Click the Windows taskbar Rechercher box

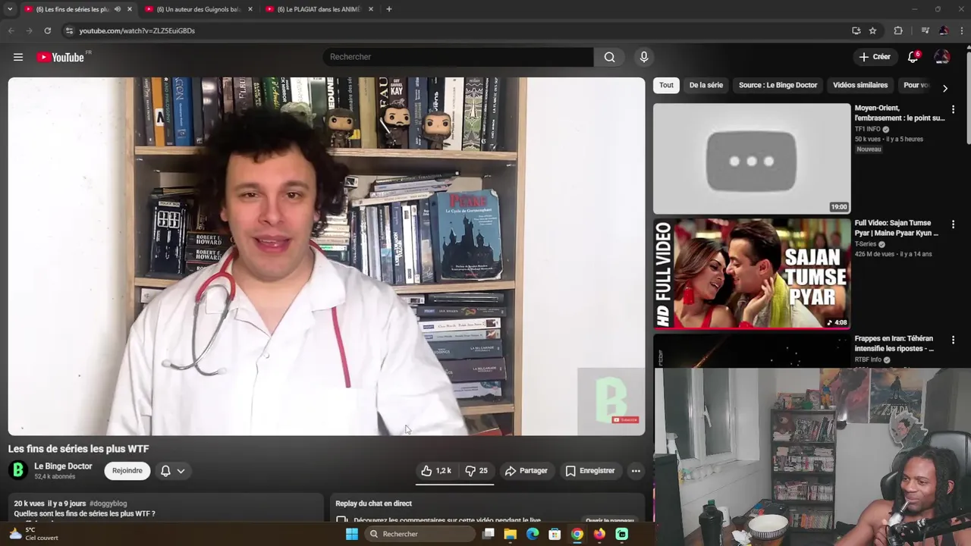point(419,534)
